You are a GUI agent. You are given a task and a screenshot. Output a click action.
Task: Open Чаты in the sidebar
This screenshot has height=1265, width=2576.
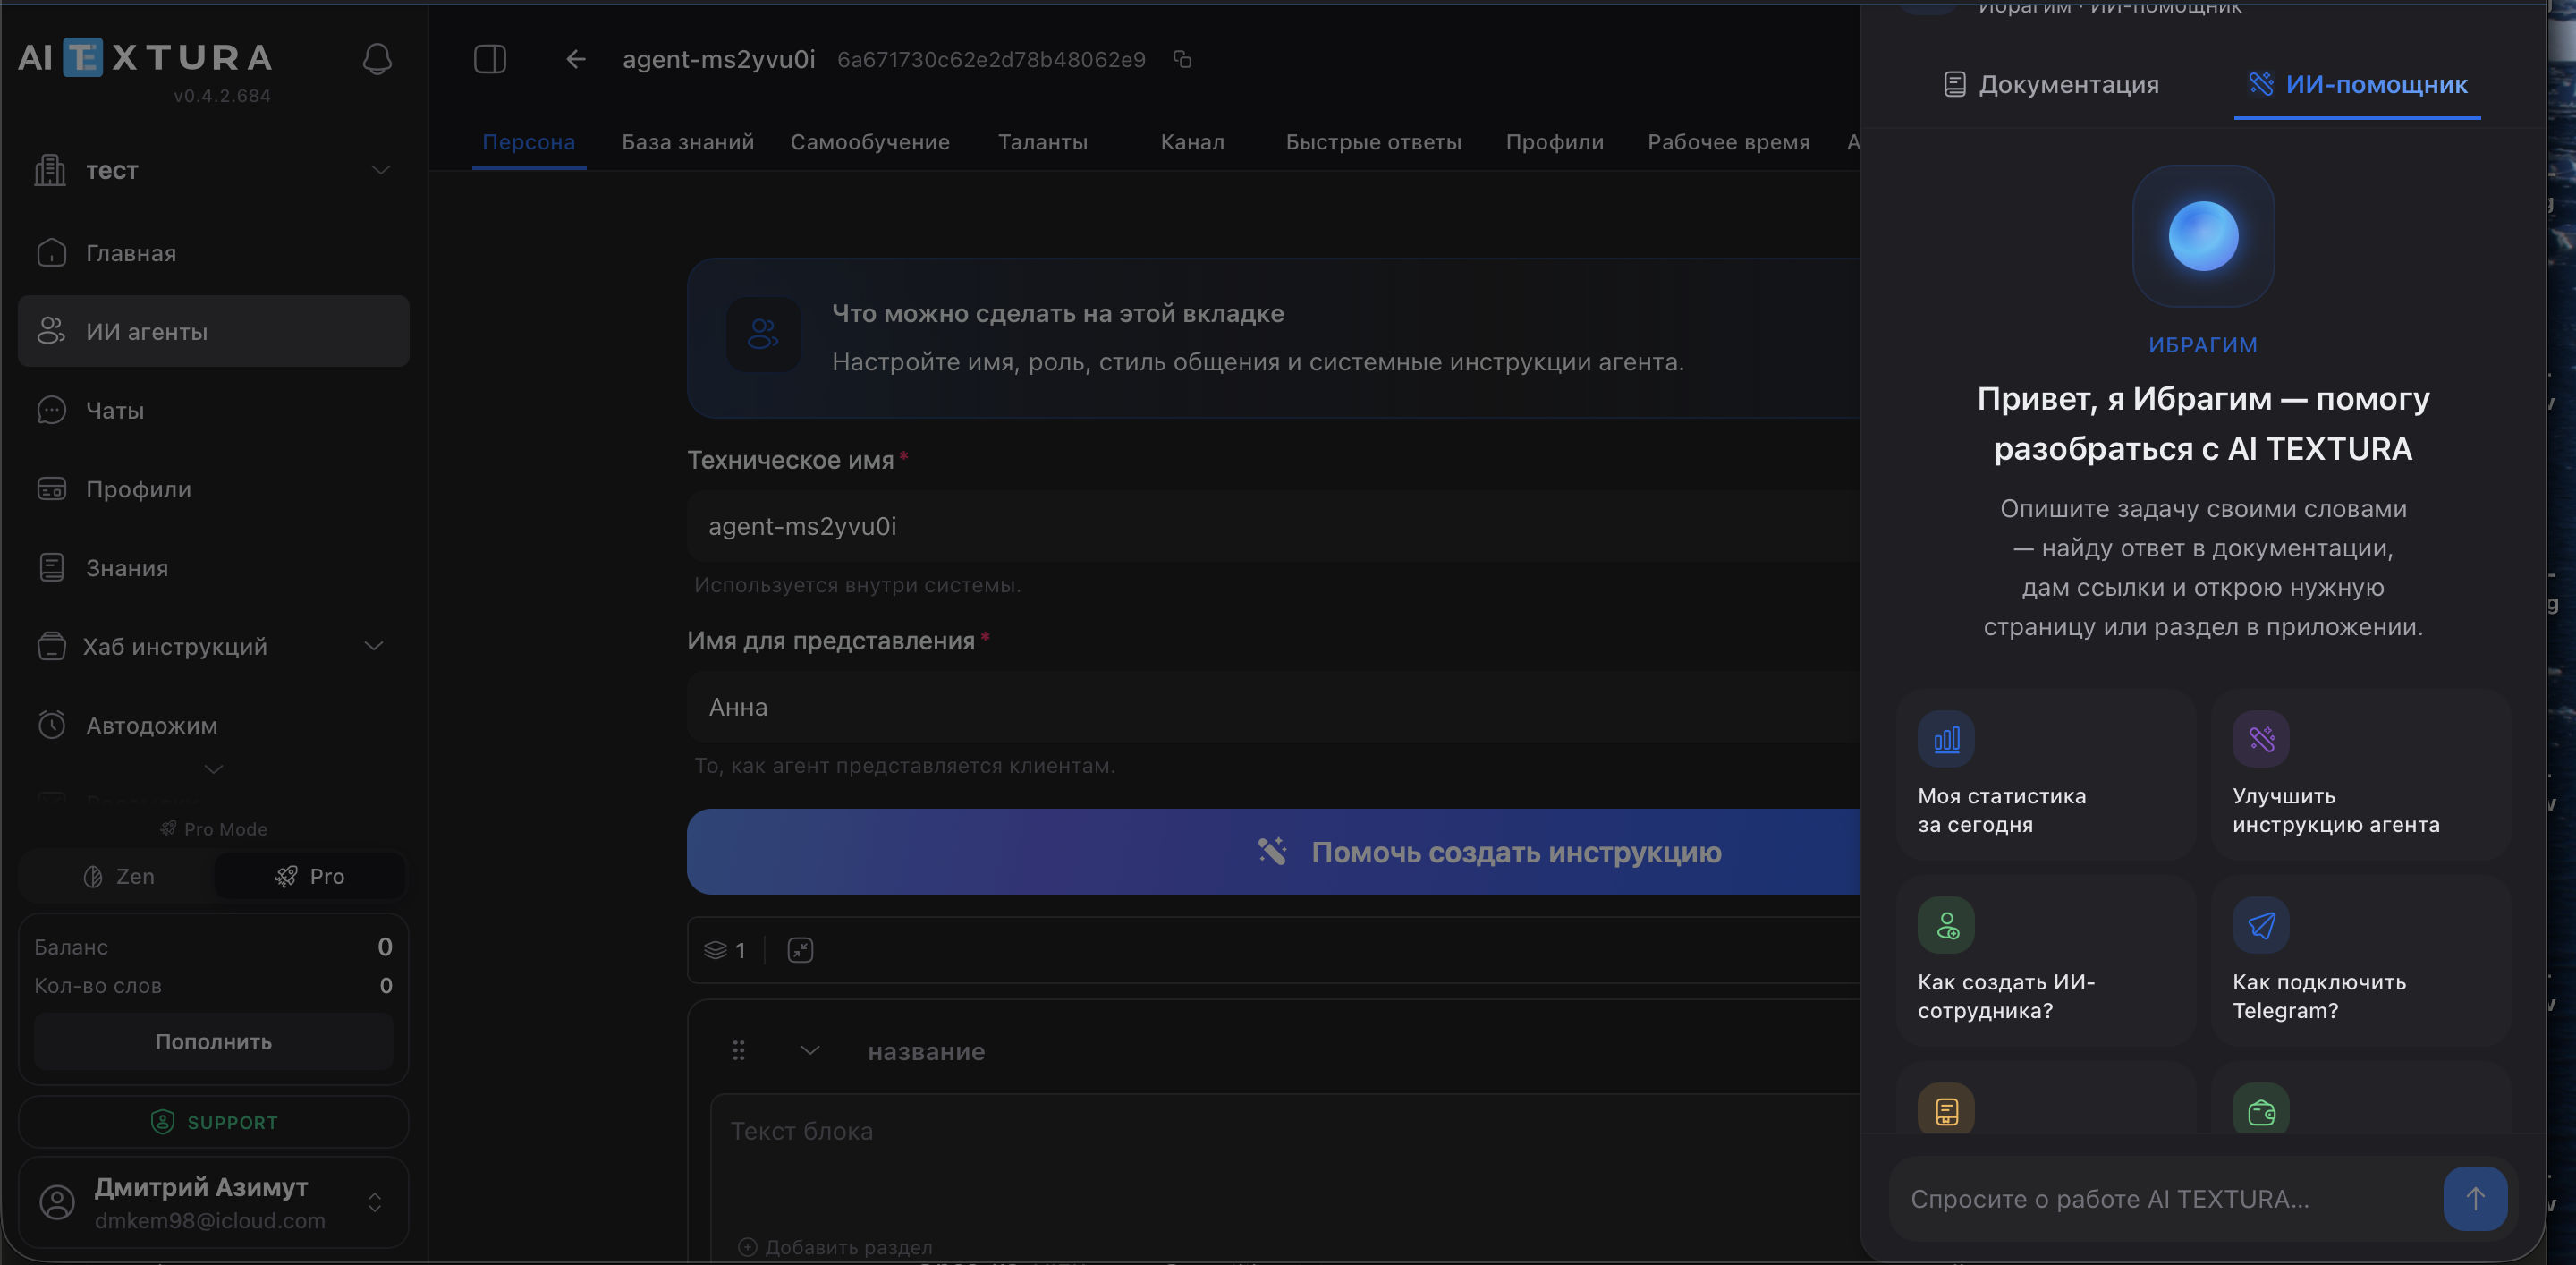tap(213, 410)
